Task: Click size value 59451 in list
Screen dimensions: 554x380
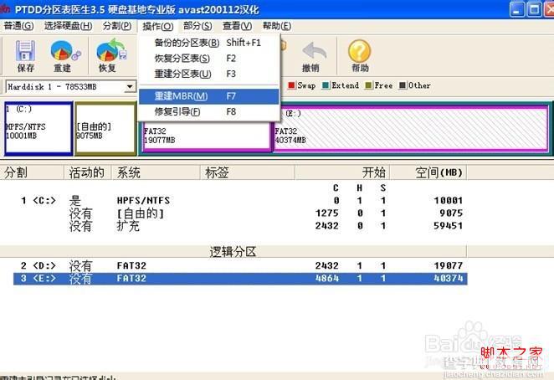Action: (x=448, y=225)
